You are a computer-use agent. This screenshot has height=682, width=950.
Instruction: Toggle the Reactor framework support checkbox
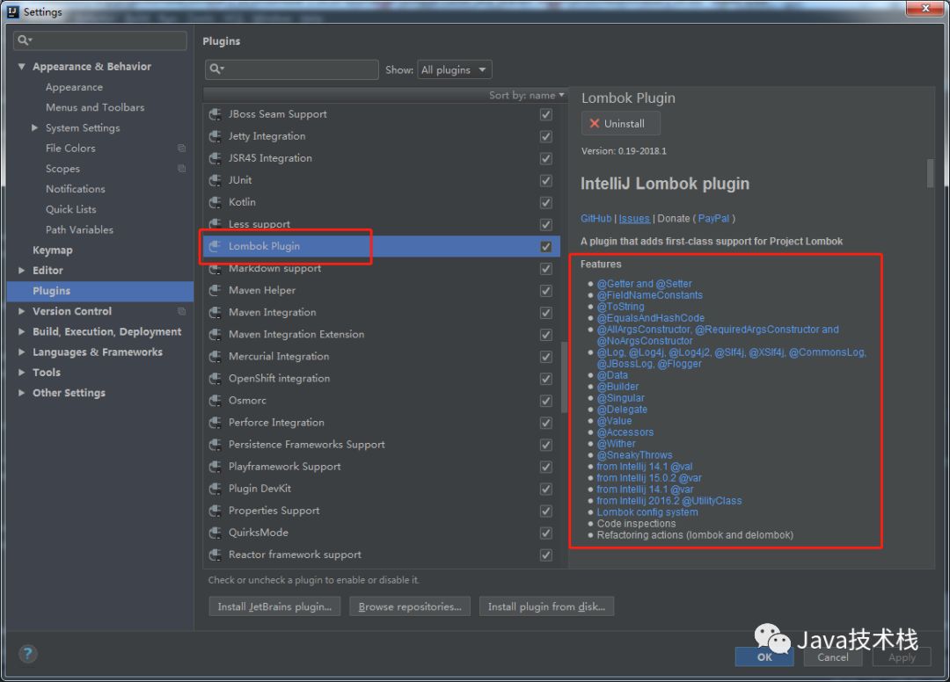coord(546,555)
